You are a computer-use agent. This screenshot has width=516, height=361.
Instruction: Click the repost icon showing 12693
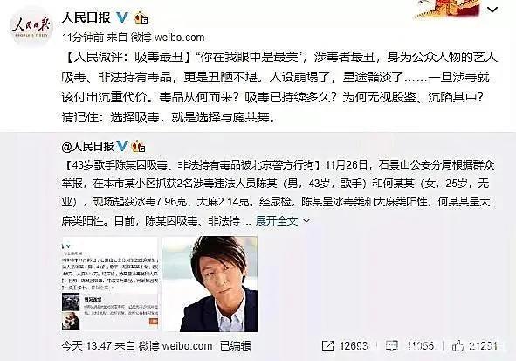327,345
